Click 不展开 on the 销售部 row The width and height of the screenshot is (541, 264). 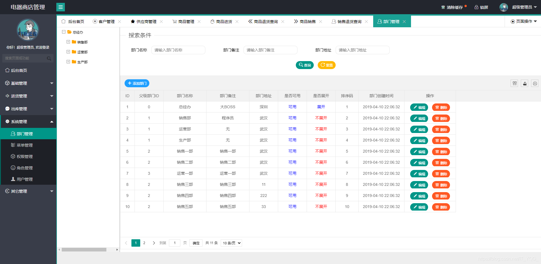pyautogui.click(x=321, y=118)
